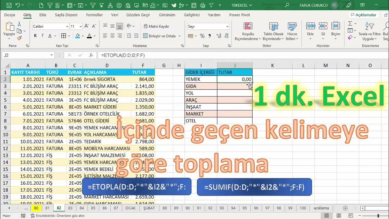Open the Sayı number format dropdown
The height and width of the screenshot is (219, 389).
click(x=227, y=26)
